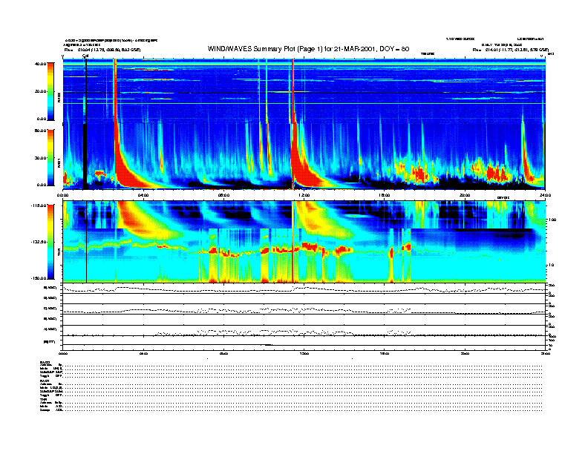Click the RAD2 spectrogram panel
588x454 pixels.
pyautogui.click(x=304, y=91)
